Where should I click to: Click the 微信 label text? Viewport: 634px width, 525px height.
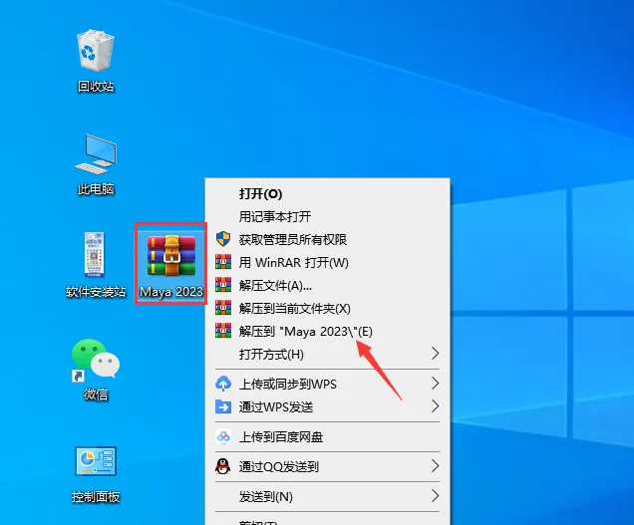click(x=96, y=394)
